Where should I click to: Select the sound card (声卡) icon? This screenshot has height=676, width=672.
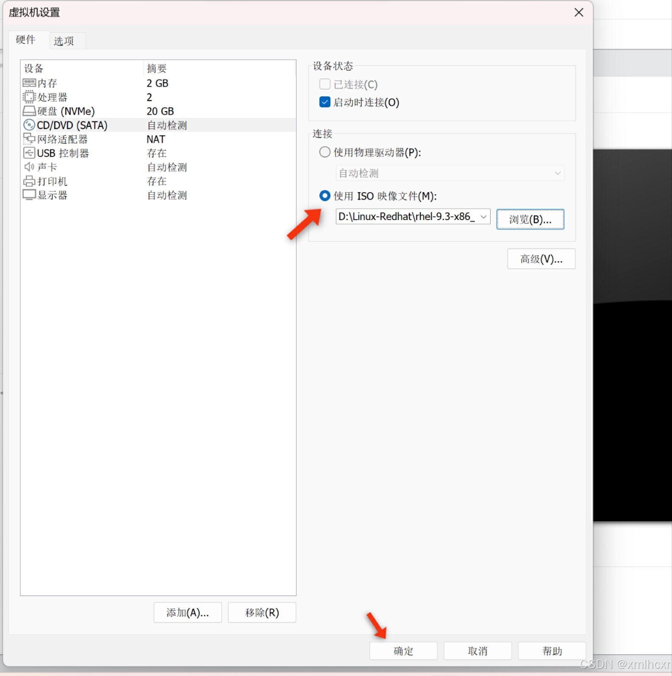29,167
